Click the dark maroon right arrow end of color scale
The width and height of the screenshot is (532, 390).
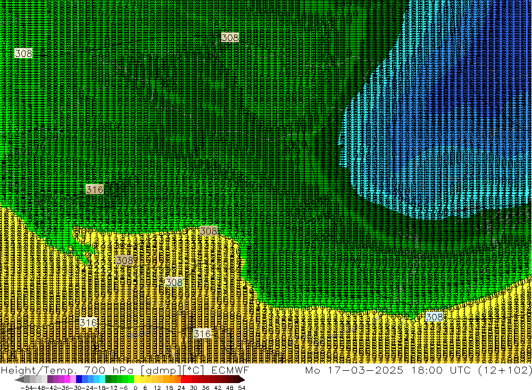pos(242,379)
